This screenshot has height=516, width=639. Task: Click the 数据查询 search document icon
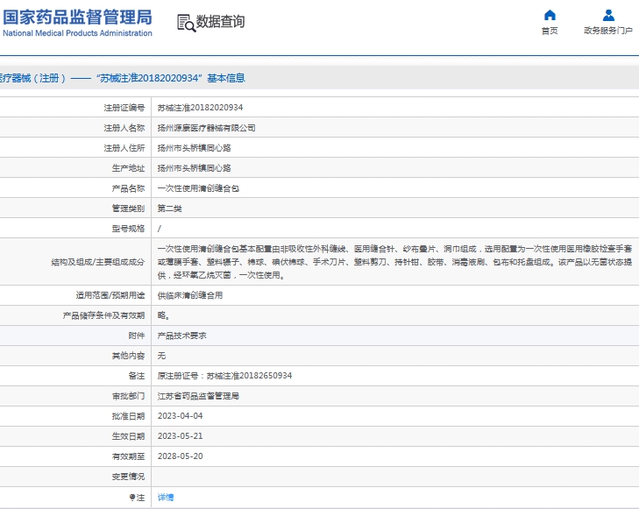pos(186,23)
